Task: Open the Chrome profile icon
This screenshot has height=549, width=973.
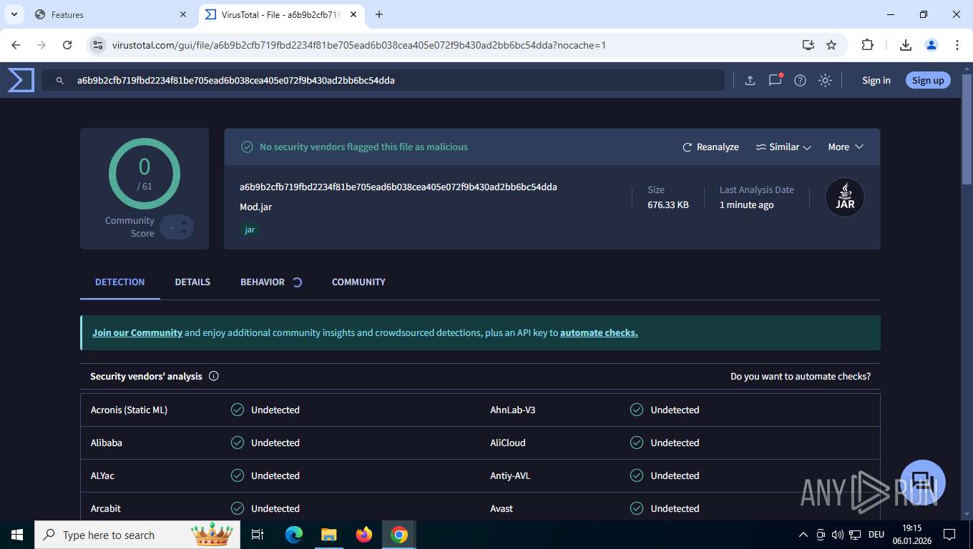Action: click(932, 45)
